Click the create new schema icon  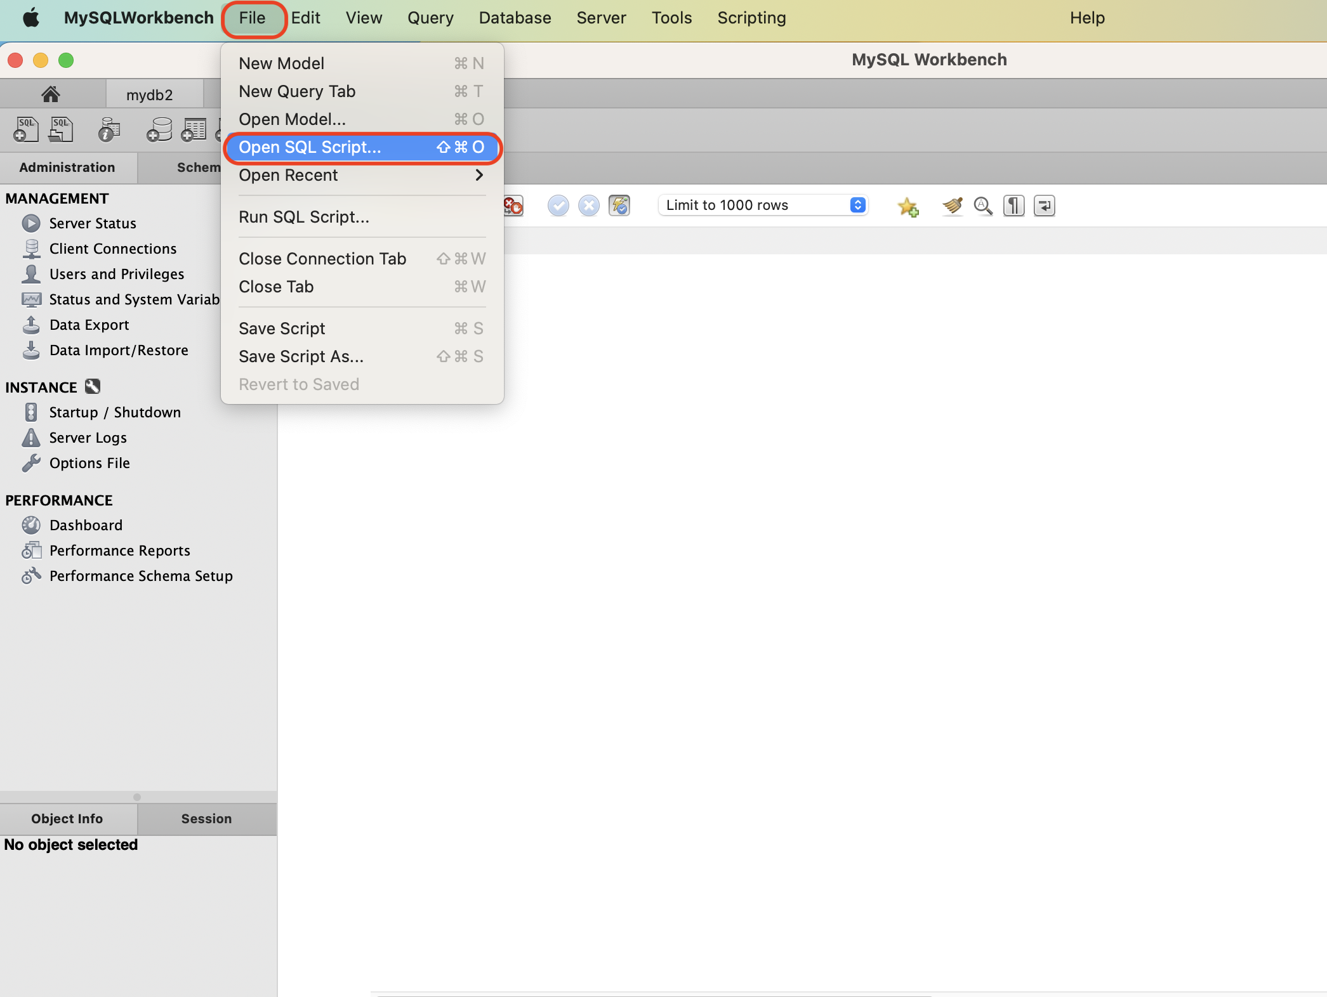(x=159, y=130)
